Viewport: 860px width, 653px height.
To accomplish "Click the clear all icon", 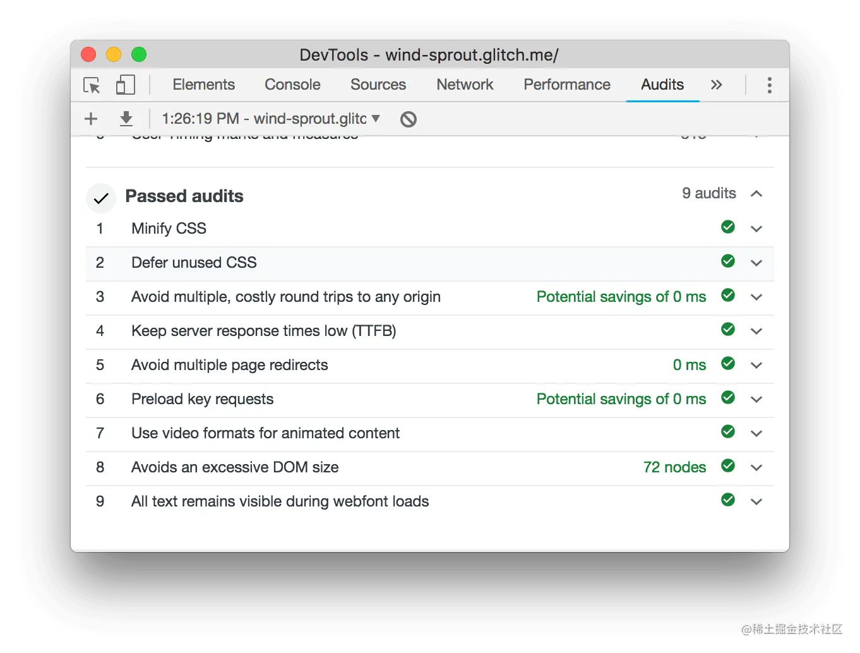I will coord(409,119).
